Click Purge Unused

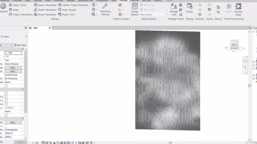67,10
